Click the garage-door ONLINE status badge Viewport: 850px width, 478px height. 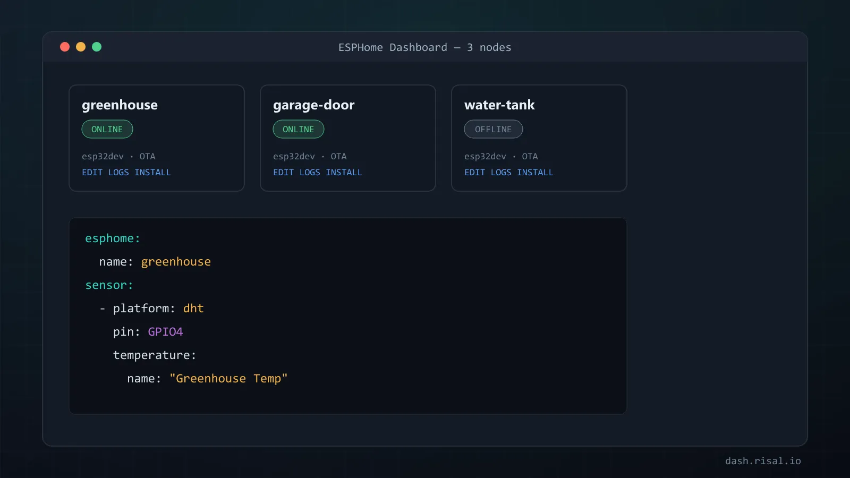[299, 129]
